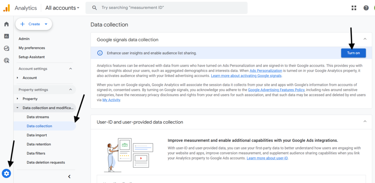Collapse the Property settings section

[x=71, y=90]
